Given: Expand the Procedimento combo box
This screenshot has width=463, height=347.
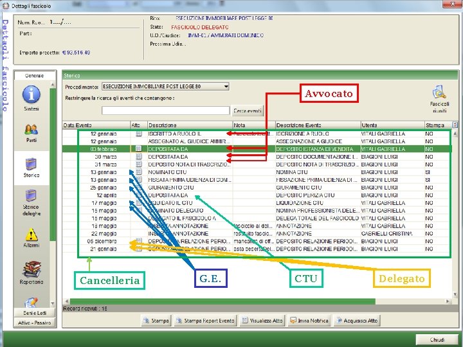Looking at the screenshot, I should pyautogui.click(x=226, y=87).
